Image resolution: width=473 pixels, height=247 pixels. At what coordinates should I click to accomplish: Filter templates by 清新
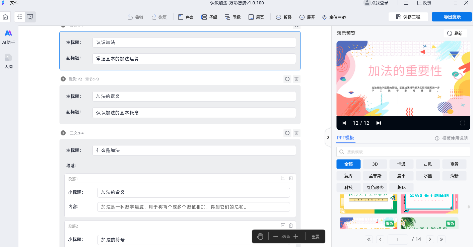point(454,176)
